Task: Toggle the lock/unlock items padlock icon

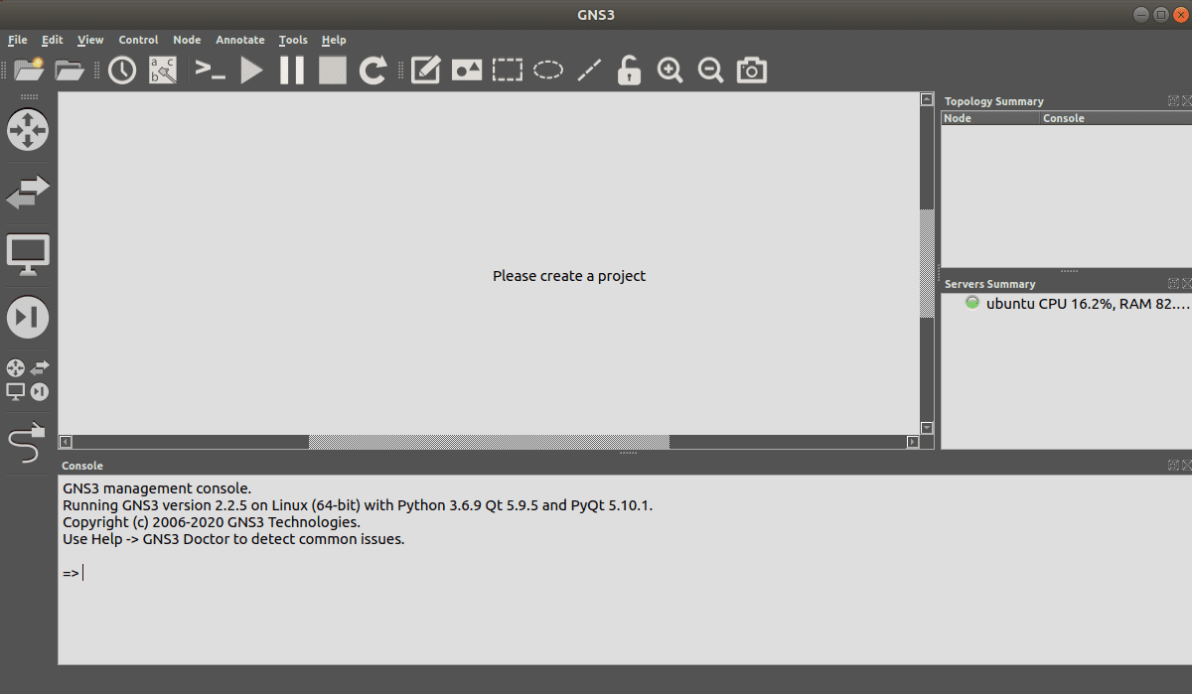Action: coord(629,70)
